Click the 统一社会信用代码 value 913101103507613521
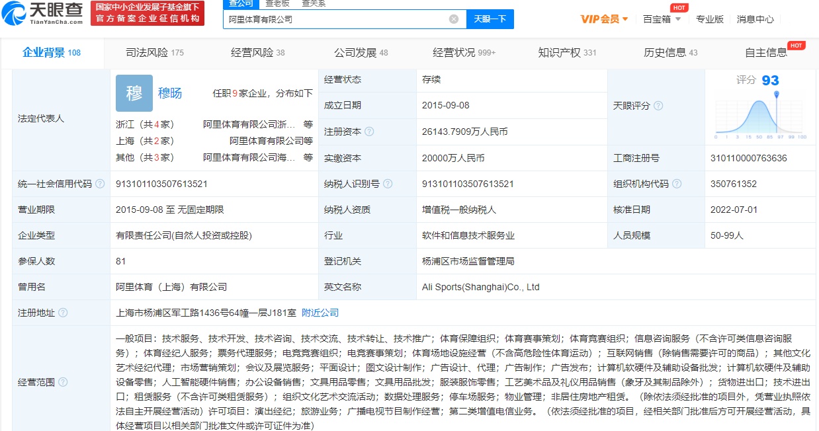Screen dimensions: 819x431 161,184
